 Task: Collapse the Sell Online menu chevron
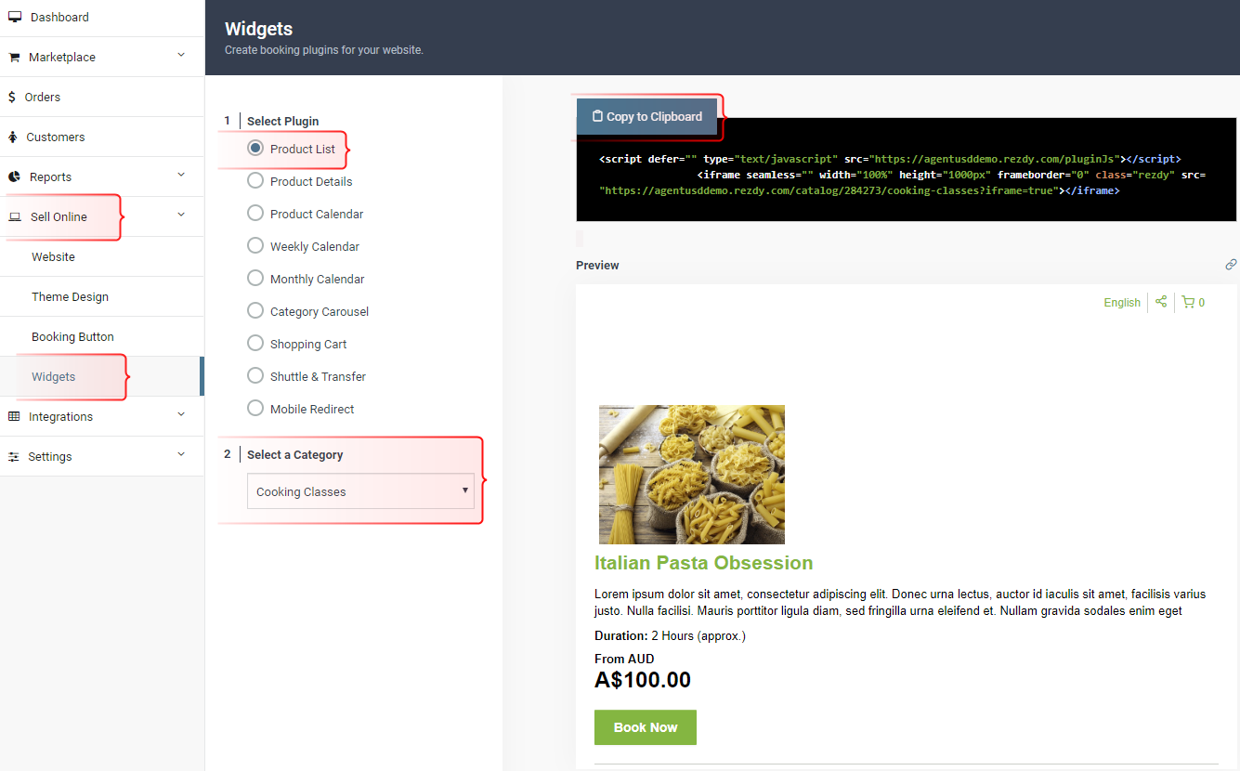tap(181, 216)
